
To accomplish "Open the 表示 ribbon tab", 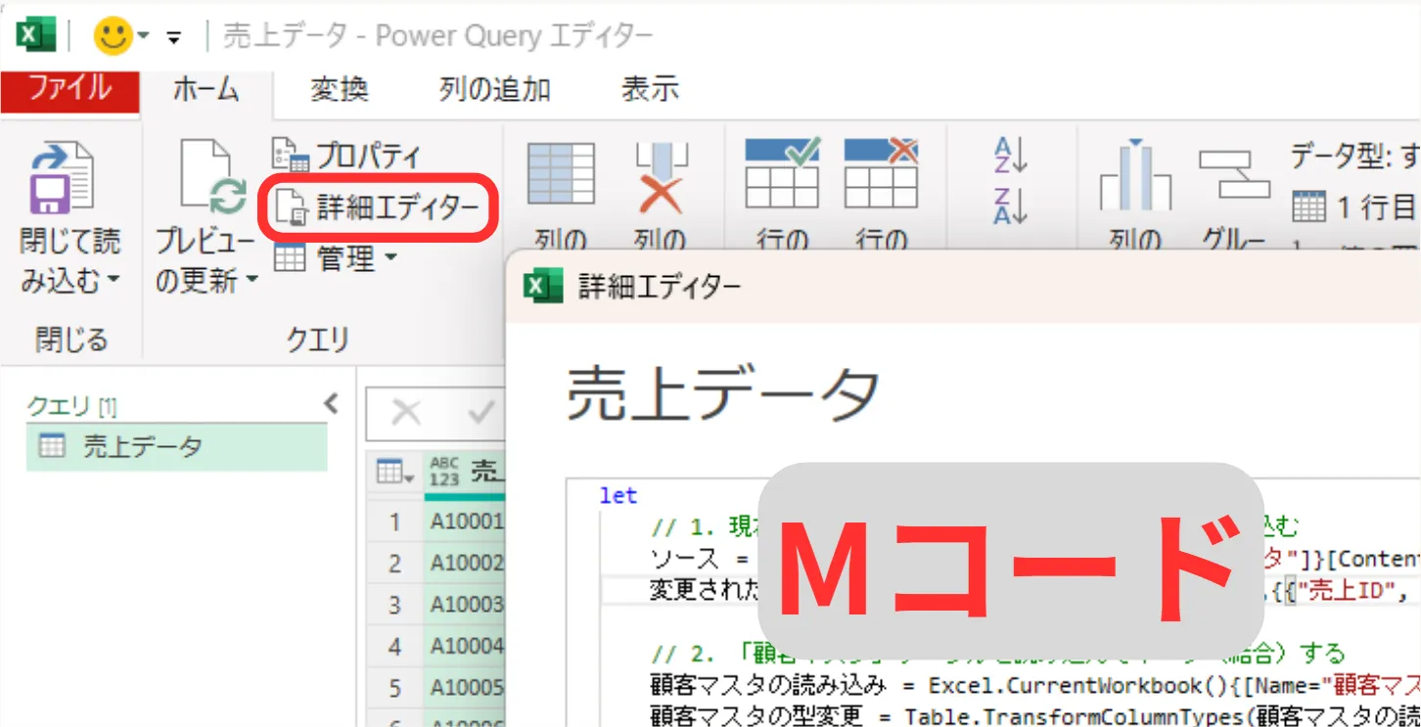I will tap(650, 90).
